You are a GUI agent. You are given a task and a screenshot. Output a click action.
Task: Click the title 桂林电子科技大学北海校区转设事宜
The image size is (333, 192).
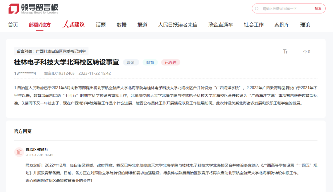click(67, 62)
